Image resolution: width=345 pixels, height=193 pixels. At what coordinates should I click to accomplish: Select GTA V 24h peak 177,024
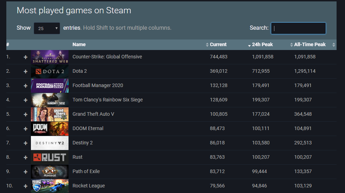pos(261,114)
